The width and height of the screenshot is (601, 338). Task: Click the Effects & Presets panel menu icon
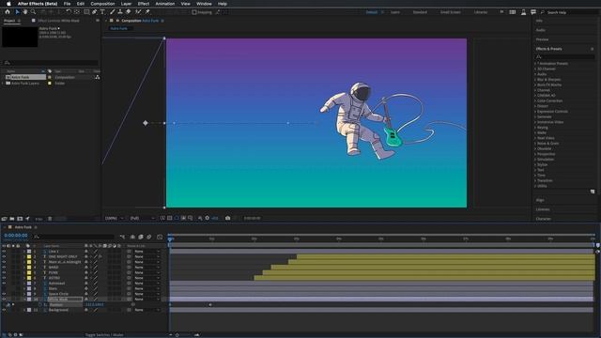(x=593, y=49)
